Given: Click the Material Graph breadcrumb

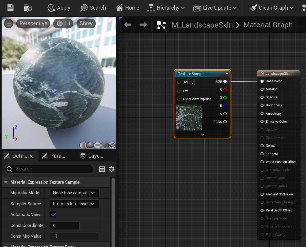Looking at the screenshot, I should pyautogui.click(x=268, y=25).
